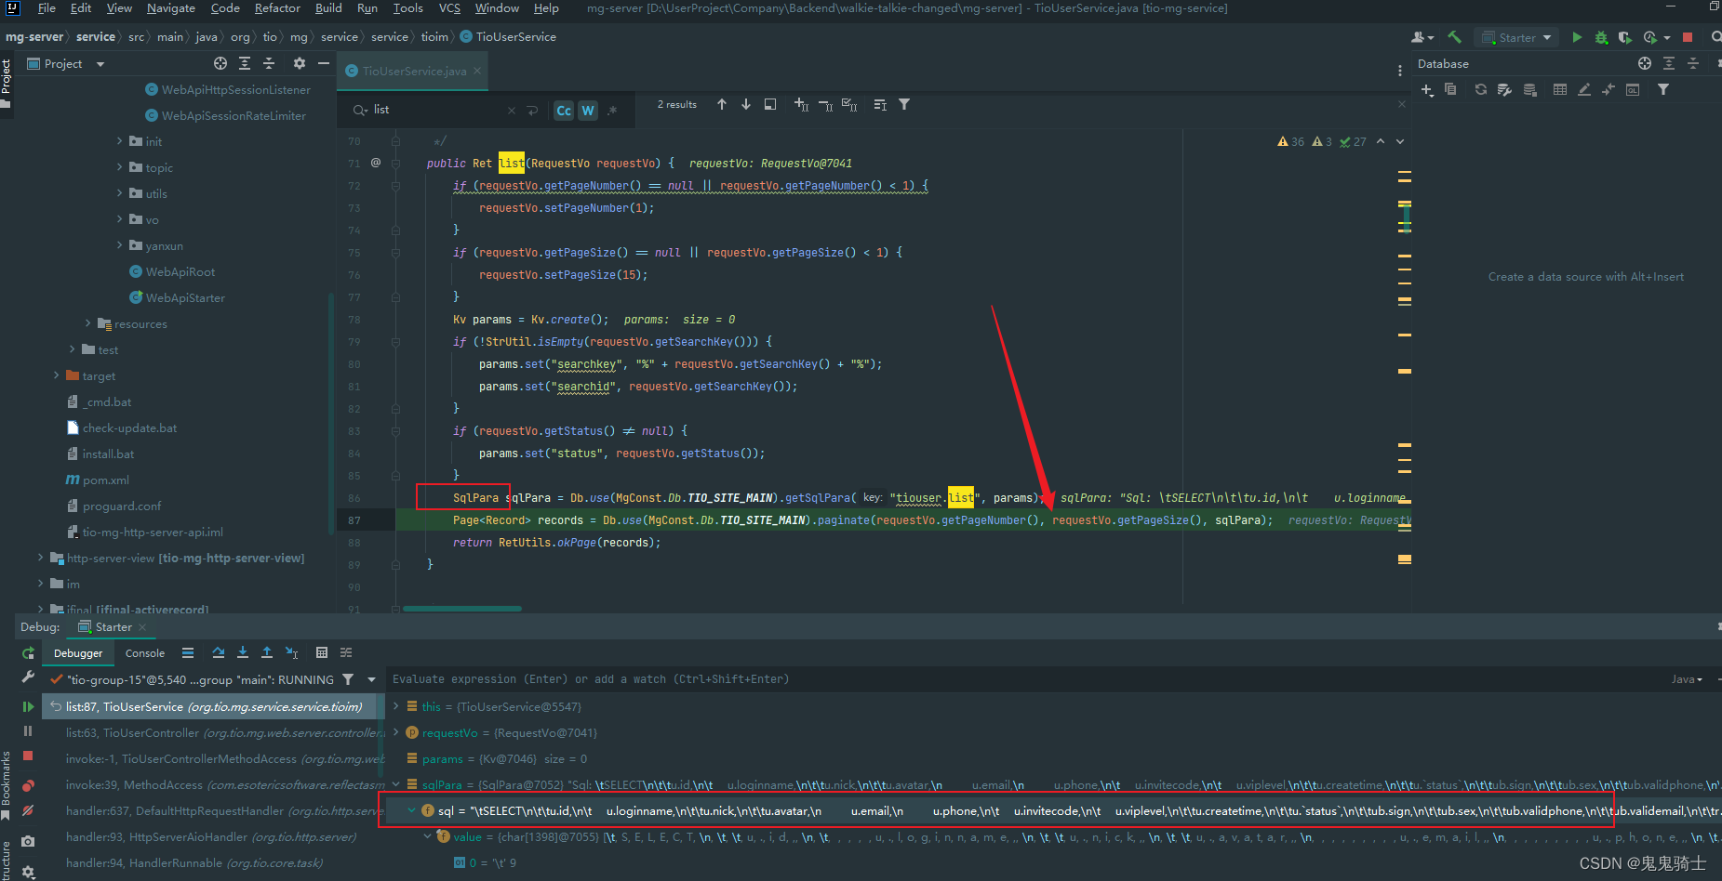Build project with the hammer icon

click(1454, 37)
